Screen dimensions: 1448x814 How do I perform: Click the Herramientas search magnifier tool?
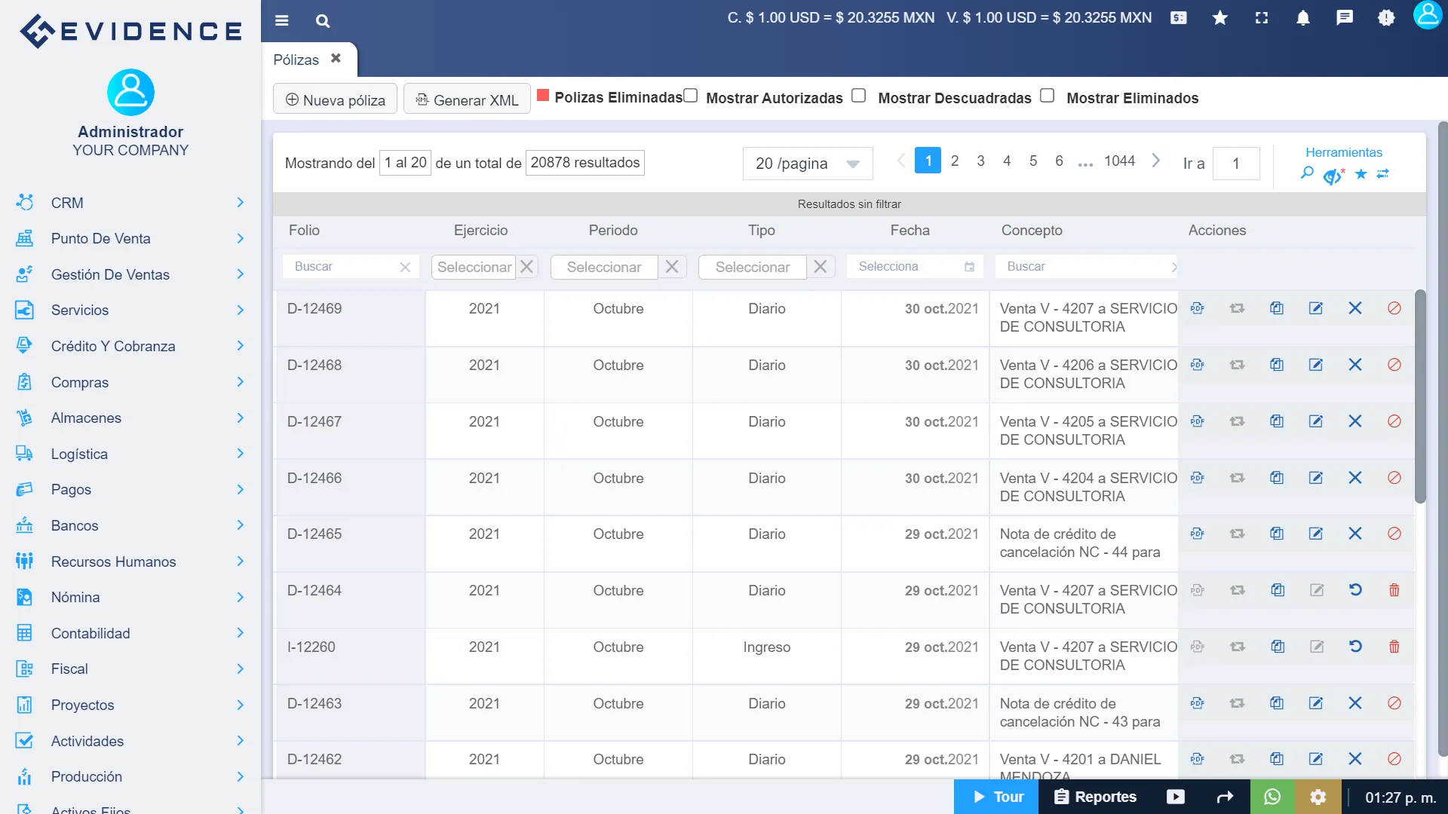click(1307, 173)
